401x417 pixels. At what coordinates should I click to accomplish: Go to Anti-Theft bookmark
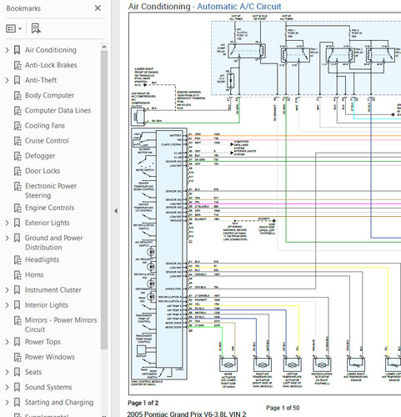tap(41, 80)
